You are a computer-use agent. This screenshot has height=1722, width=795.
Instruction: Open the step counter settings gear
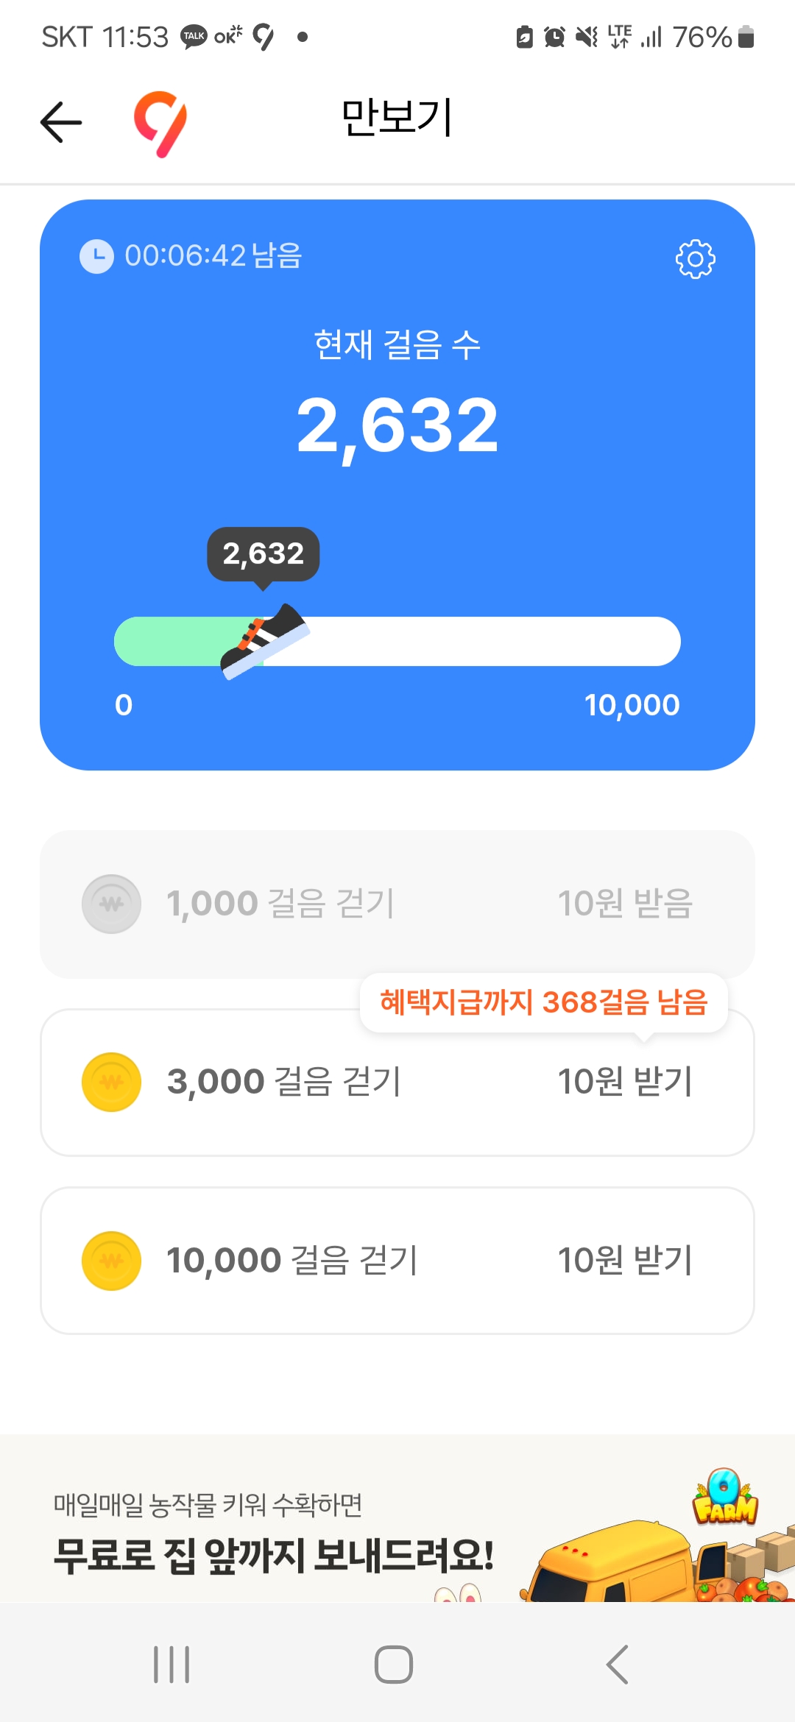(695, 259)
